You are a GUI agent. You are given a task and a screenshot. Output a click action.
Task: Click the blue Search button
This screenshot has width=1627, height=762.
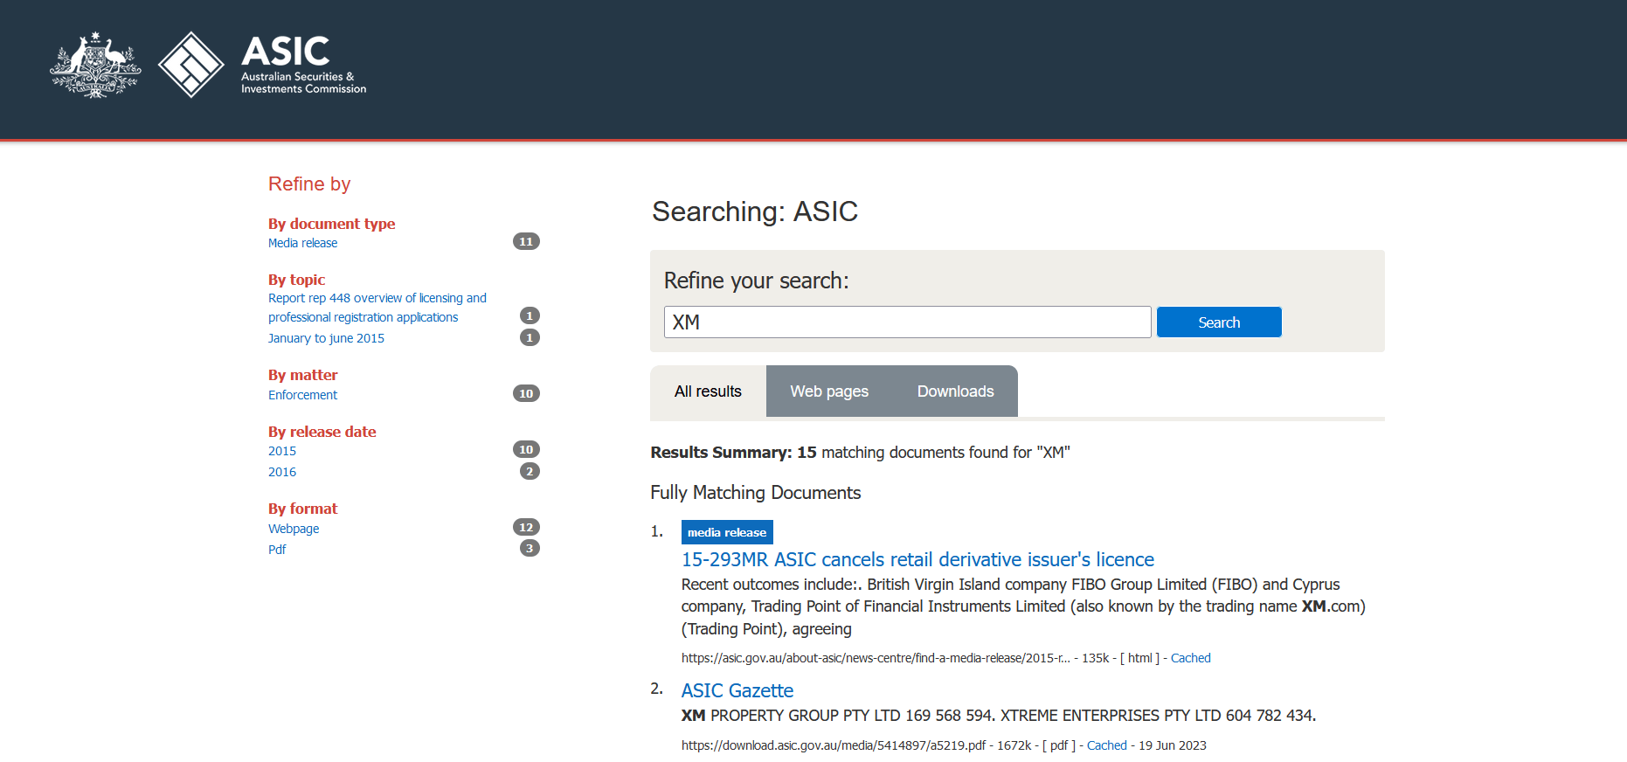1219,322
